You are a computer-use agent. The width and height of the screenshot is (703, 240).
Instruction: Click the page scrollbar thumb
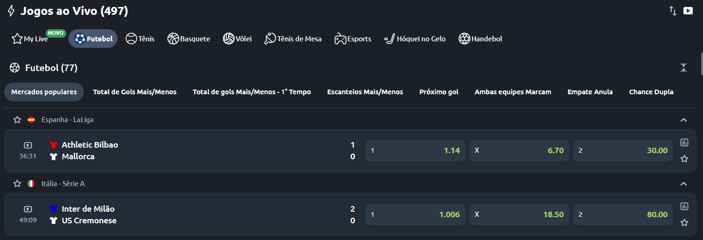coord(701,64)
